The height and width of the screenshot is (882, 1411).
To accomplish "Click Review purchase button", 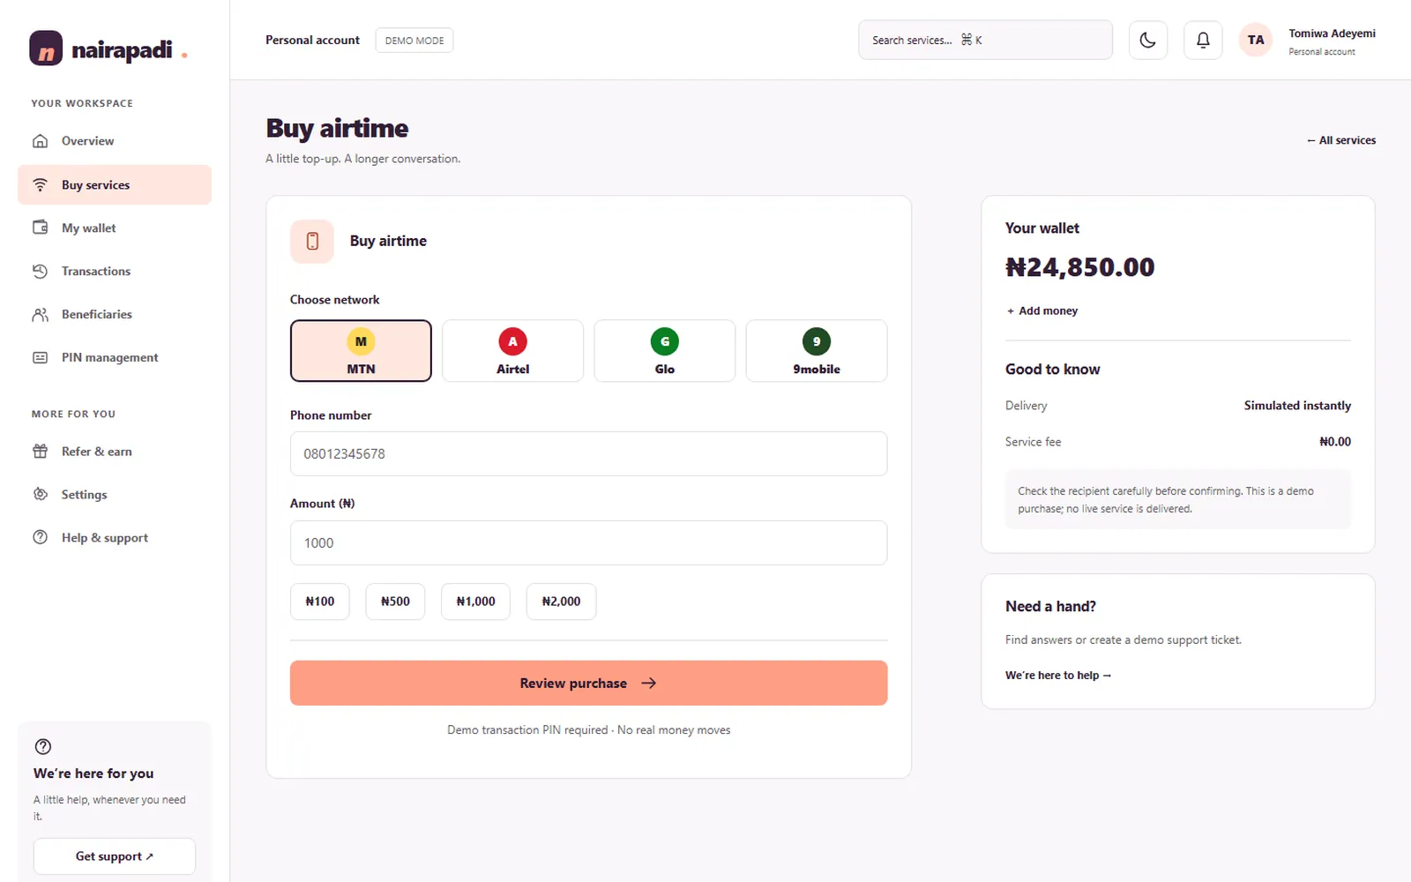I will point(588,683).
